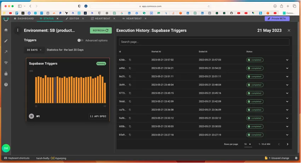Open the lock icon in sidebar
The height and width of the screenshot is (163, 301).
(x=6, y=74)
